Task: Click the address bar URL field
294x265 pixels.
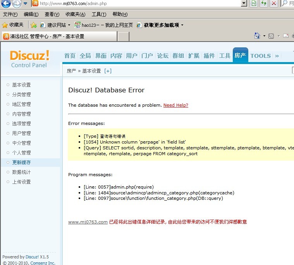Action: (136, 3)
